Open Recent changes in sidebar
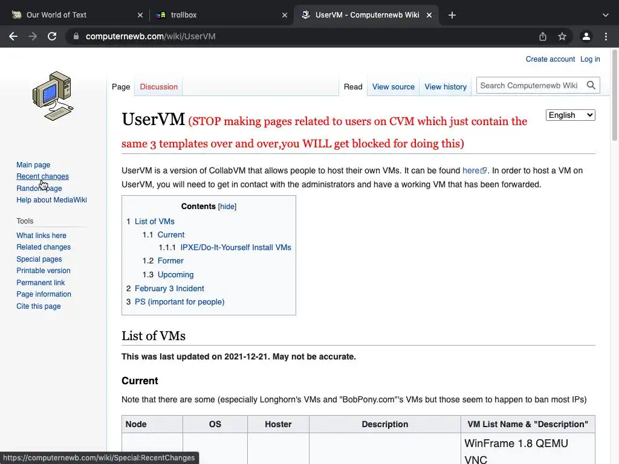The width and height of the screenshot is (619, 464). (43, 176)
